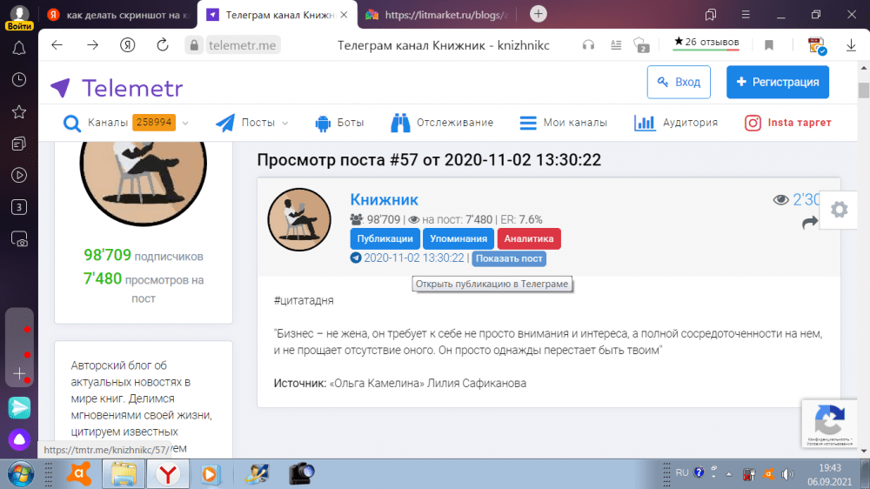Switch to the litmarket.ru tab

pyautogui.click(x=438, y=15)
